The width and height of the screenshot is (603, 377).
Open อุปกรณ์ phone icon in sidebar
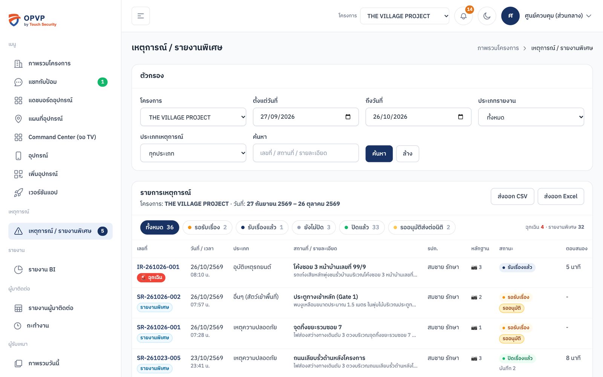click(x=18, y=156)
